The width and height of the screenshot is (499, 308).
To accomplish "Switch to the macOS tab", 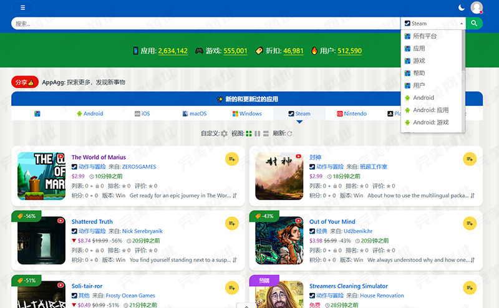I will pos(195,113).
